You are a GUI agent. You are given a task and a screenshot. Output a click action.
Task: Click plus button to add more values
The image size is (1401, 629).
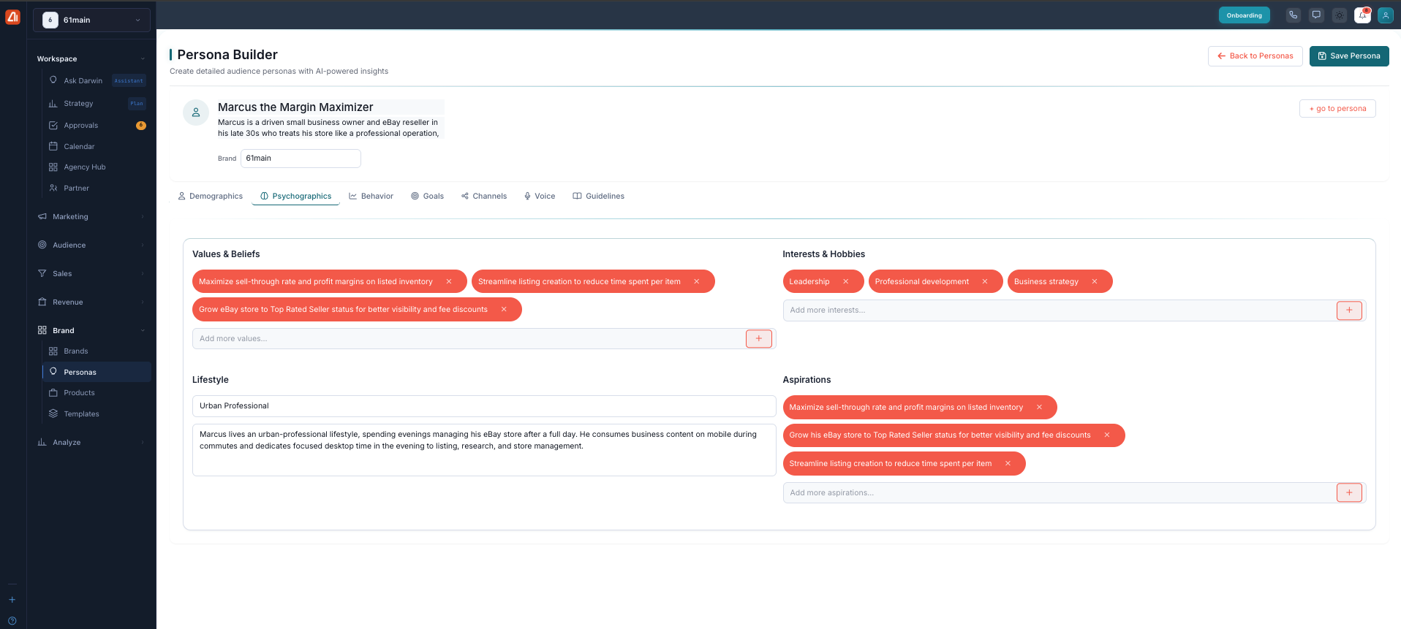(759, 339)
